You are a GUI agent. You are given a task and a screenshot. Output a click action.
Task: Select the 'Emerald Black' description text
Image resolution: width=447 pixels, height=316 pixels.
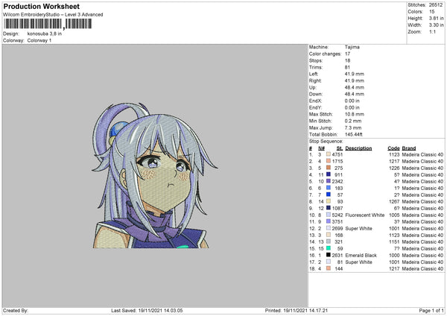[361, 255]
